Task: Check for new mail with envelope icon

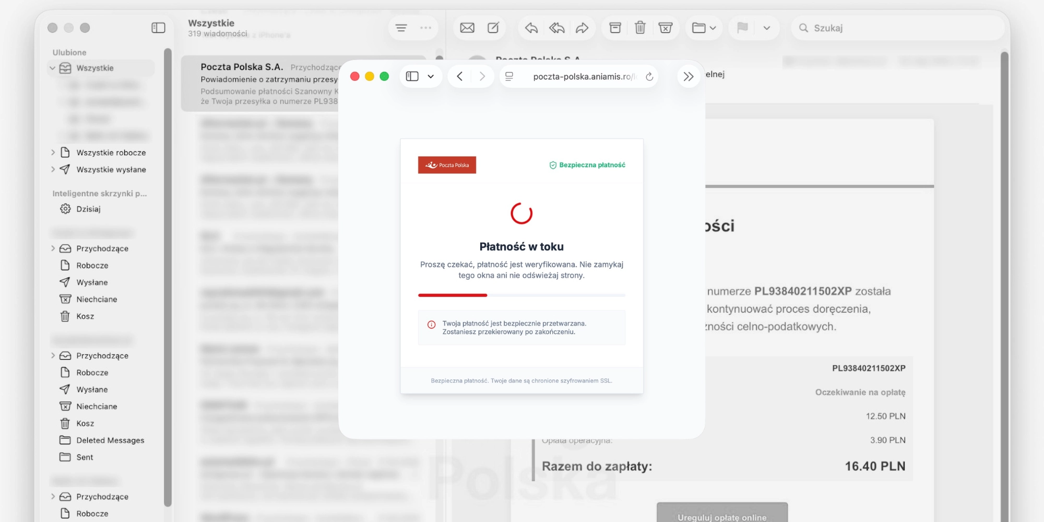Action: click(467, 28)
